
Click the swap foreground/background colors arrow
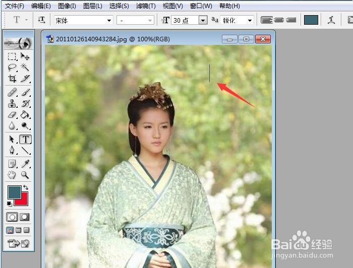pyautogui.click(x=26, y=187)
